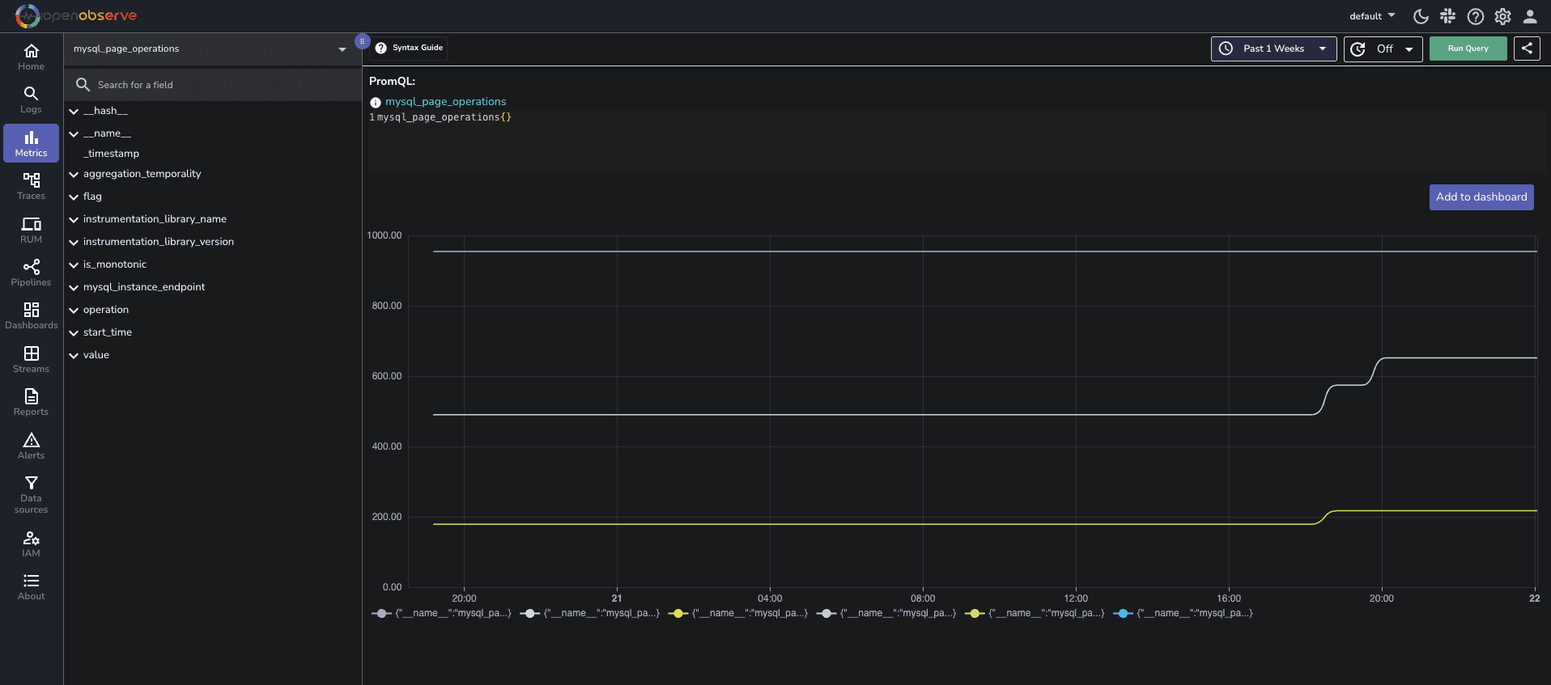Navigate to Traces section

pos(32,186)
